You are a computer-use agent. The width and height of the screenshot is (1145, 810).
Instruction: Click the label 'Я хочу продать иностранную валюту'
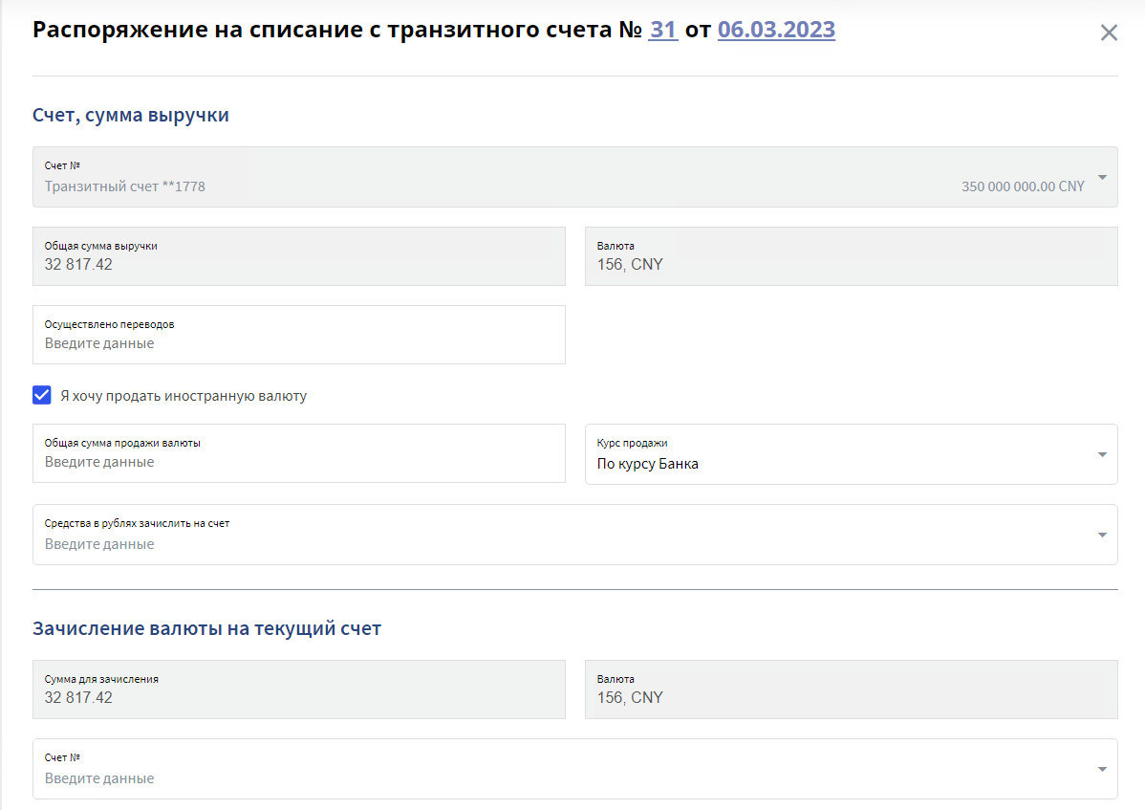coord(184,396)
